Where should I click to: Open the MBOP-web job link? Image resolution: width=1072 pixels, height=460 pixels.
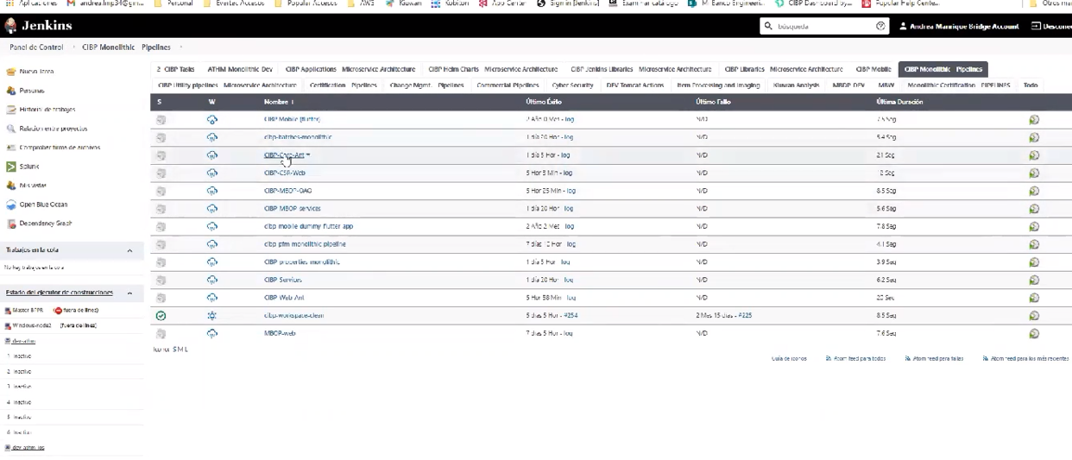(x=280, y=334)
